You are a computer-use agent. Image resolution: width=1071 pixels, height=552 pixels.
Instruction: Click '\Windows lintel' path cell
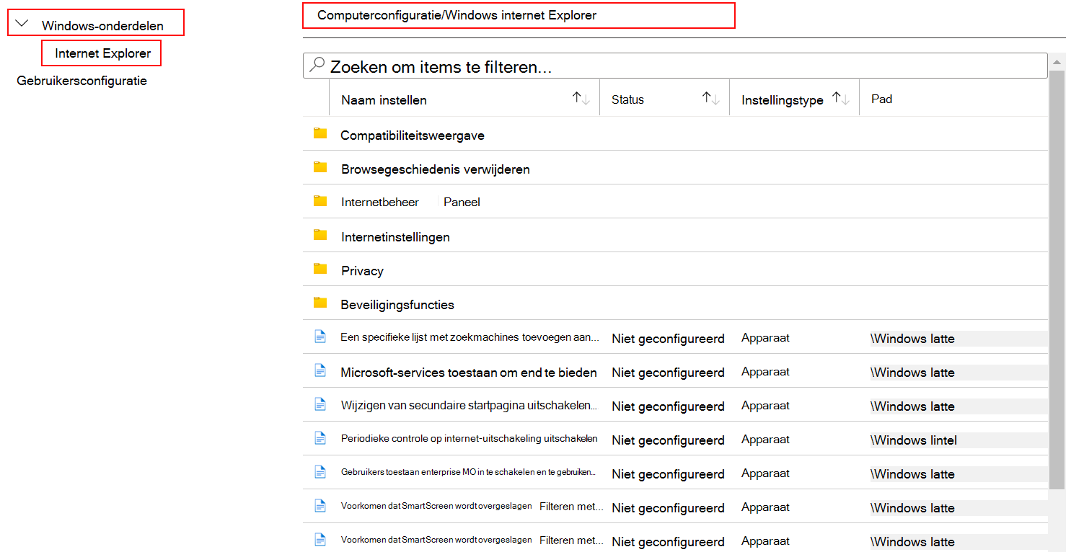pyautogui.click(x=914, y=440)
